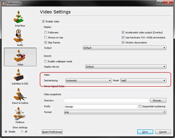Open the snapshot Format png dropdown
Screen dimensions: 175x138
pos(115,112)
